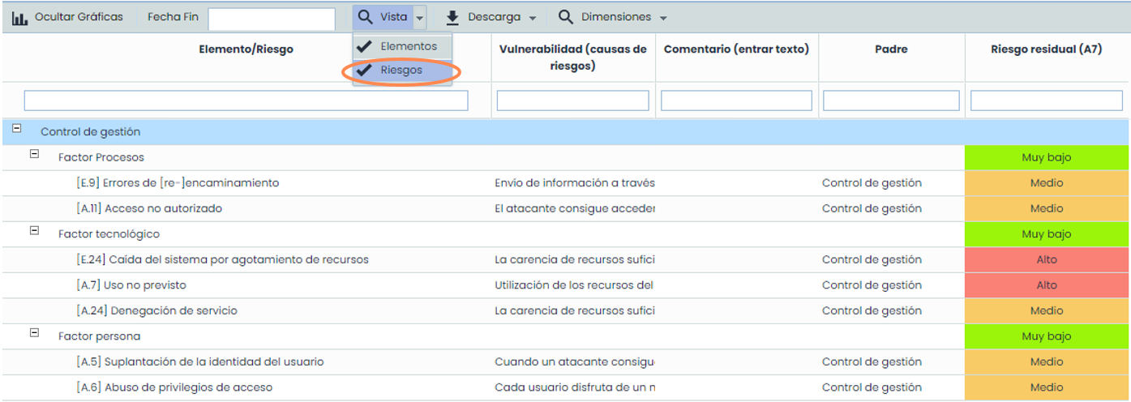Toggle the Elementos checkmark in Vista menu
Viewport: 1131px width, 402px height.
(365, 46)
